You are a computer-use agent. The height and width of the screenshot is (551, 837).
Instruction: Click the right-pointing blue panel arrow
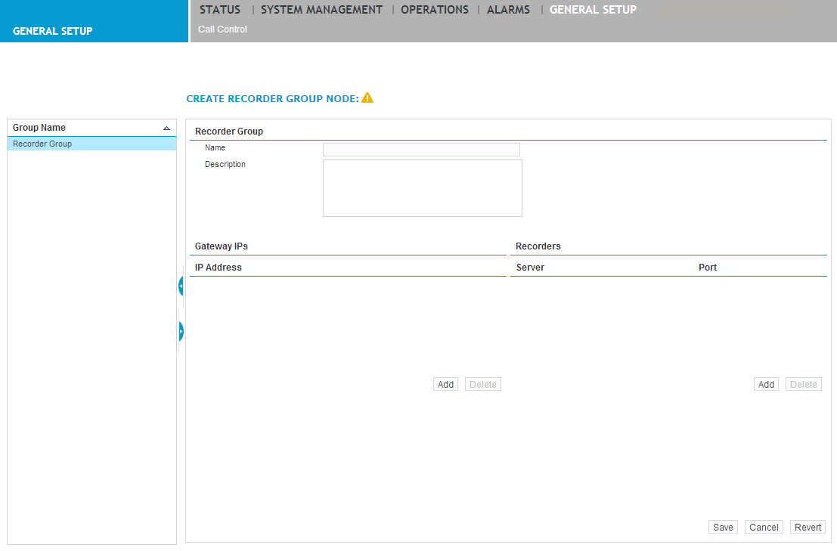click(x=180, y=331)
